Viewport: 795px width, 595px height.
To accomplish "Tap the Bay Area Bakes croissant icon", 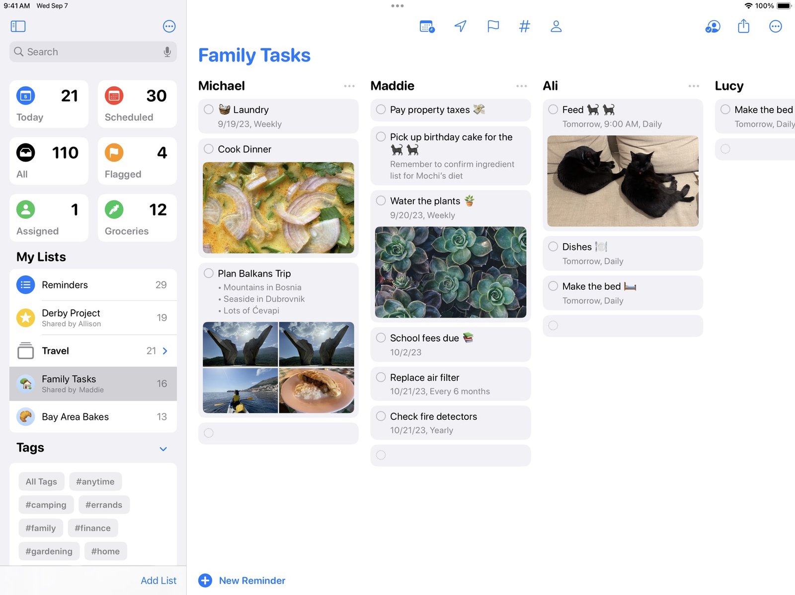I will pyautogui.click(x=26, y=417).
